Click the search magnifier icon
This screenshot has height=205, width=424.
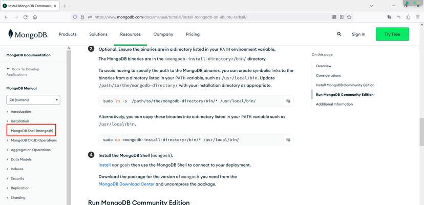[339, 34]
